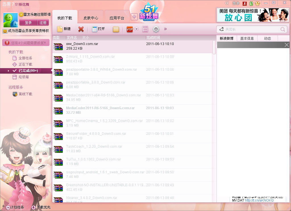Sort by the 完成时间 column header
Viewport: 291px width, 211px height.
click(153, 38)
